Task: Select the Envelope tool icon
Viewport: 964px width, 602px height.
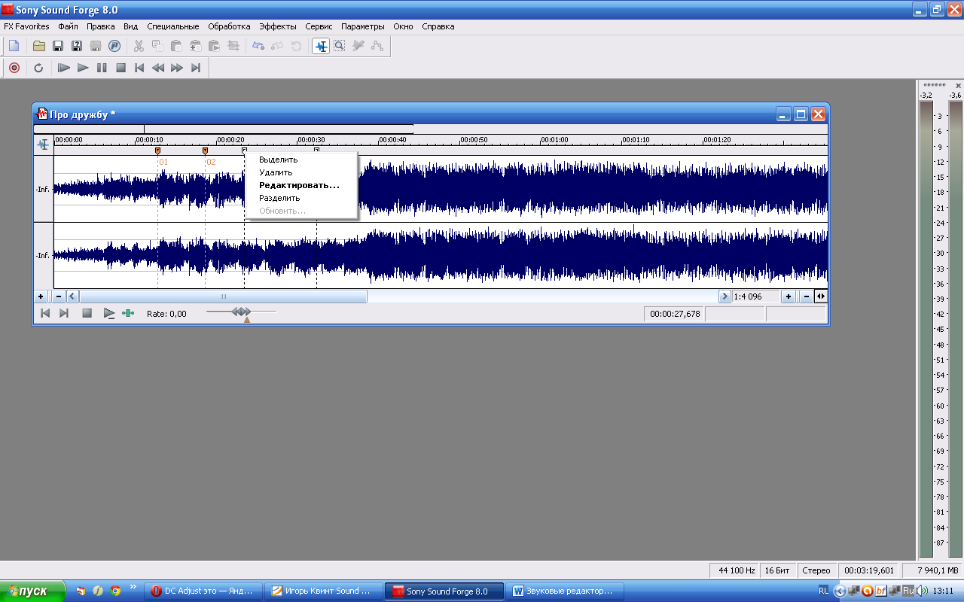Action: click(x=377, y=46)
